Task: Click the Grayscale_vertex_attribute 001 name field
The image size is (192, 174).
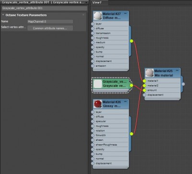Action: point(45,8)
